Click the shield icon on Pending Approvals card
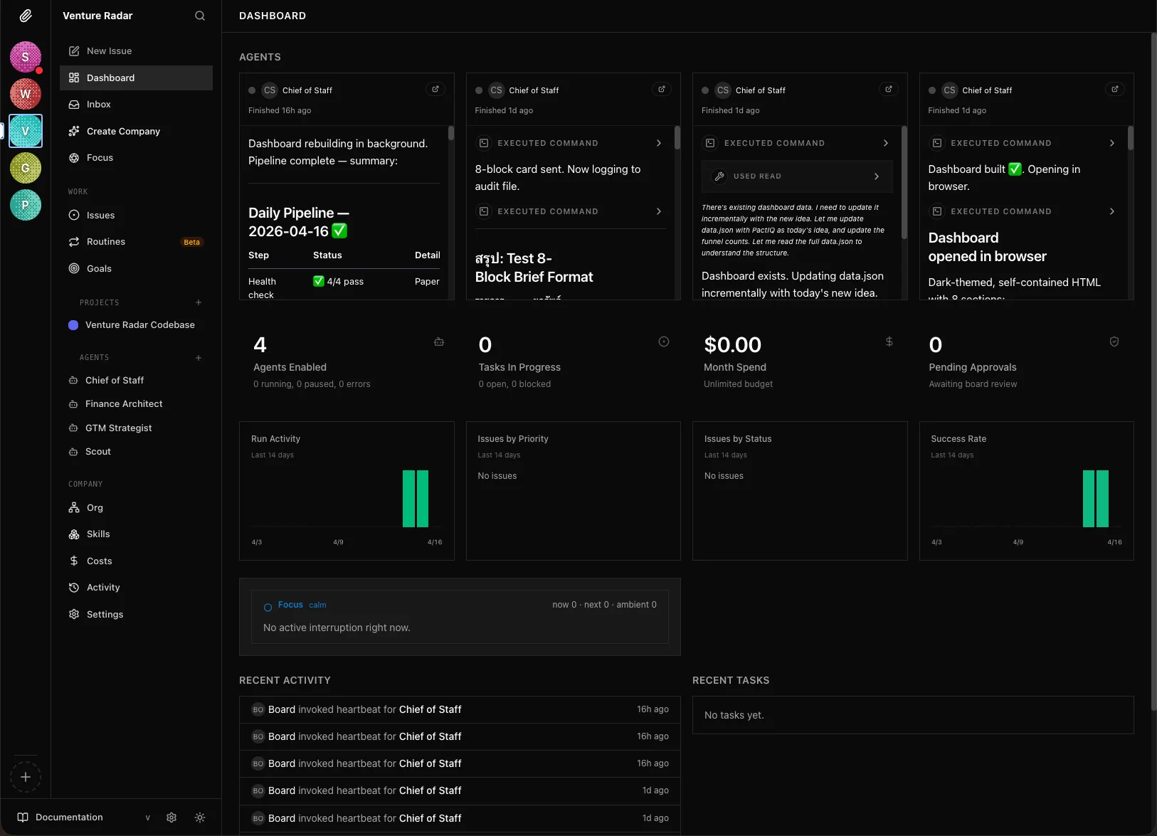This screenshot has width=1157, height=836. tap(1113, 342)
